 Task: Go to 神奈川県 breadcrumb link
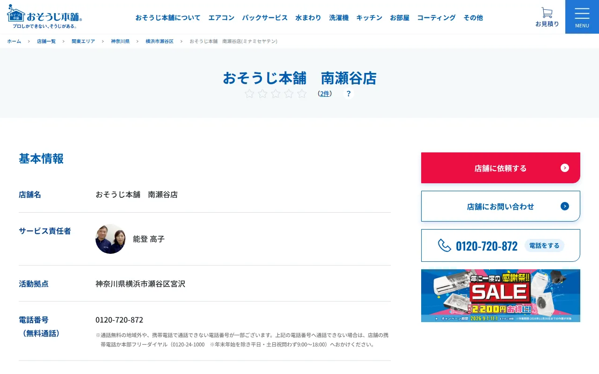click(120, 41)
